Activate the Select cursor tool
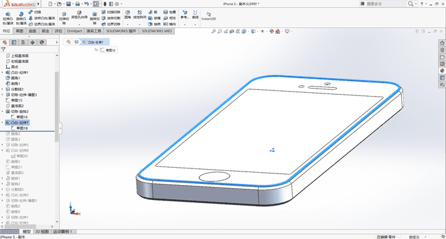Viewport: 446px width, 239px height. pos(96,4)
